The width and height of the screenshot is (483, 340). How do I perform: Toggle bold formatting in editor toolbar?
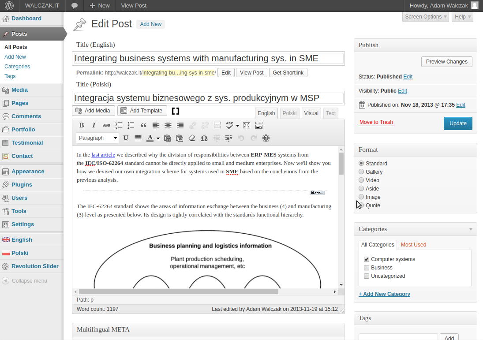[x=82, y=125]
